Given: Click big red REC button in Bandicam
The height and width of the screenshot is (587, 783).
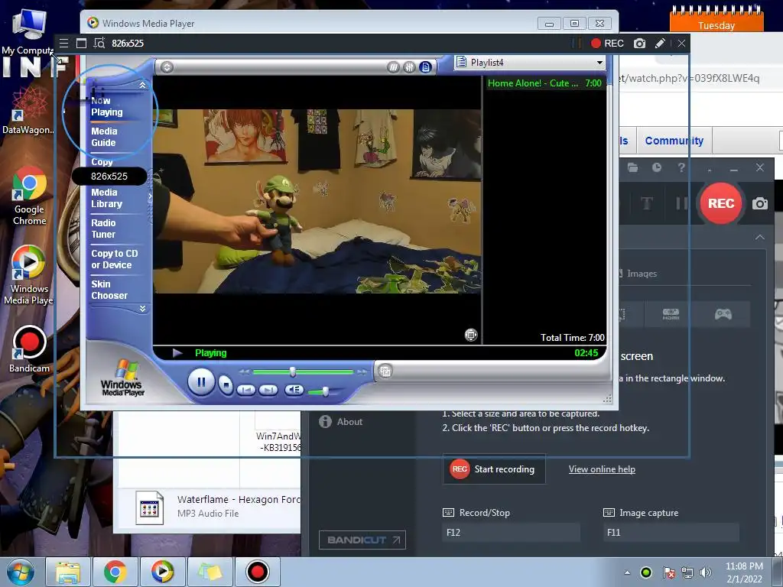Looking at the screenshot, I should (x=720, y=203).
